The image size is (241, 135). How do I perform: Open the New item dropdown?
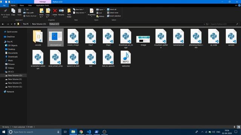click(x=79, y=9)
